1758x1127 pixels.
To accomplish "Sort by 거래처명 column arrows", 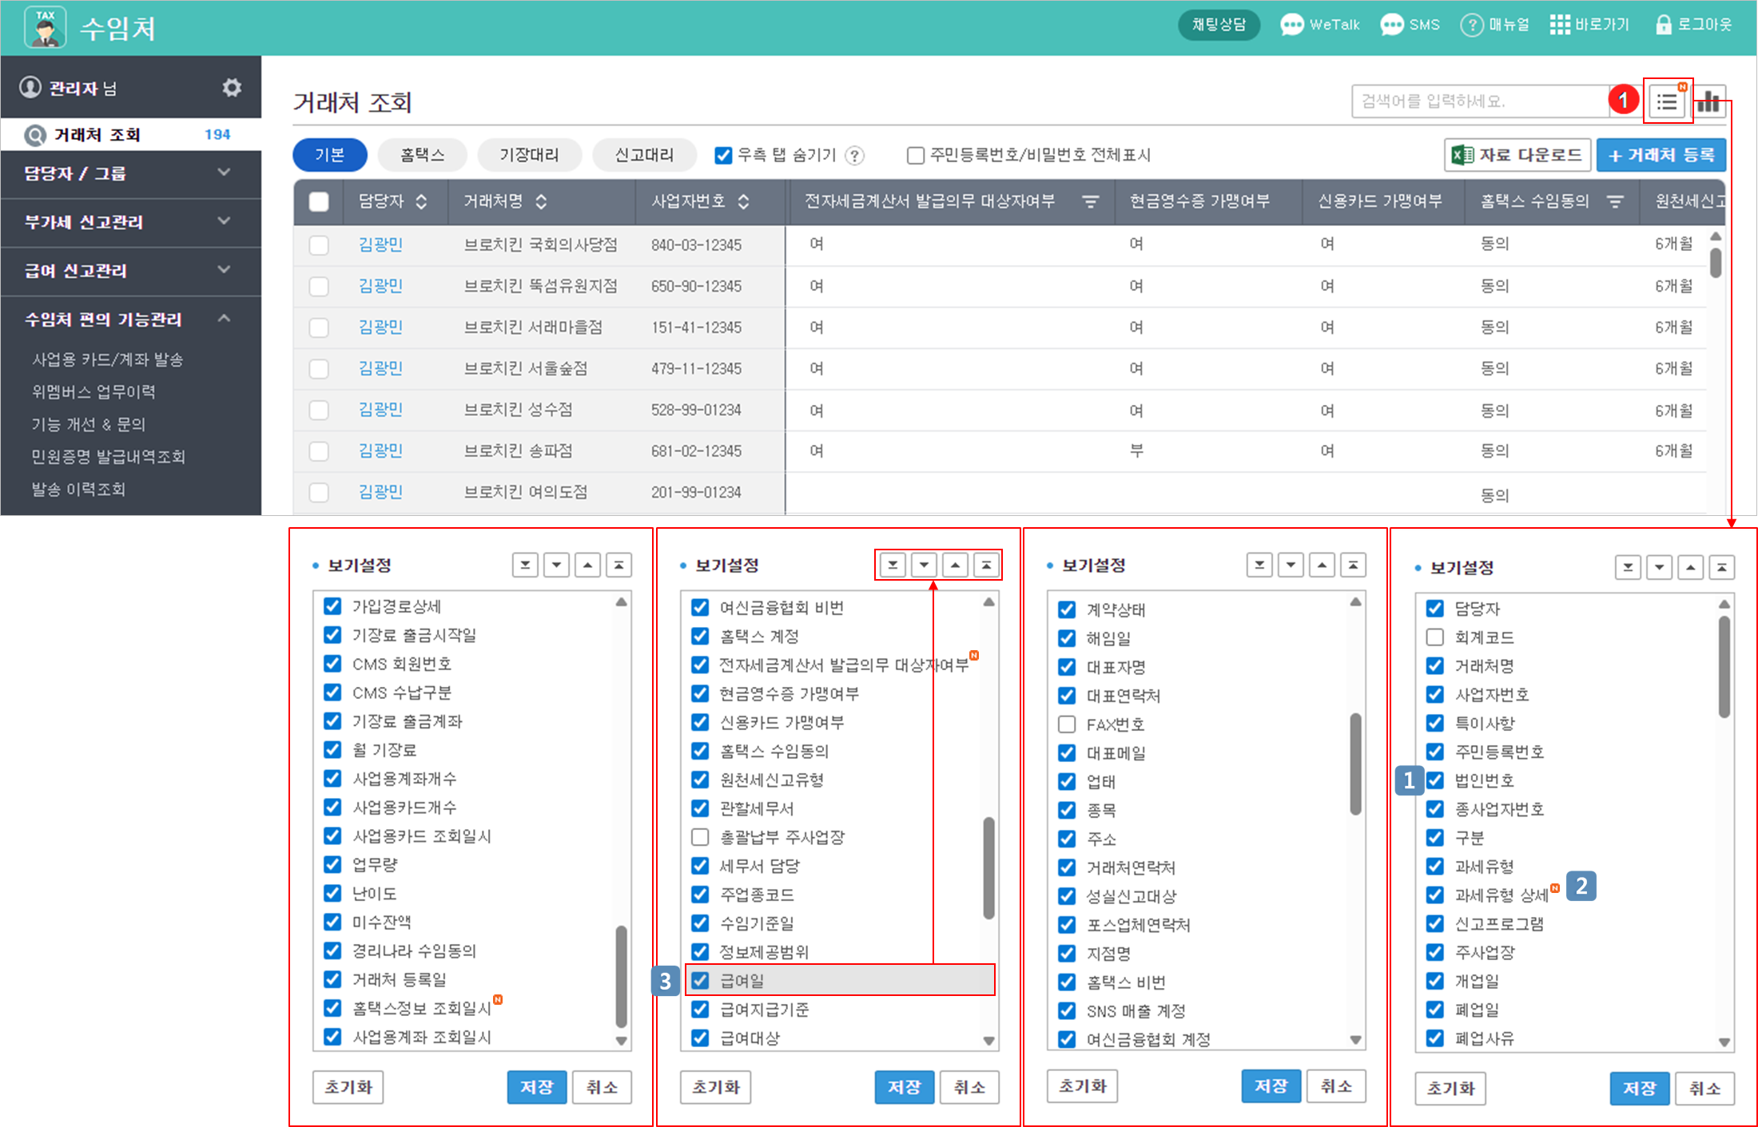I will (541, 201).
